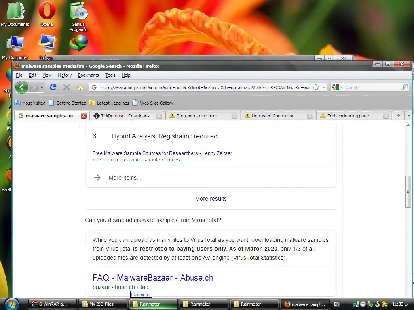Screen dimensions: 414x310
Task: Close the Untrusted Connection tab
Action: [x=310, y=116]
